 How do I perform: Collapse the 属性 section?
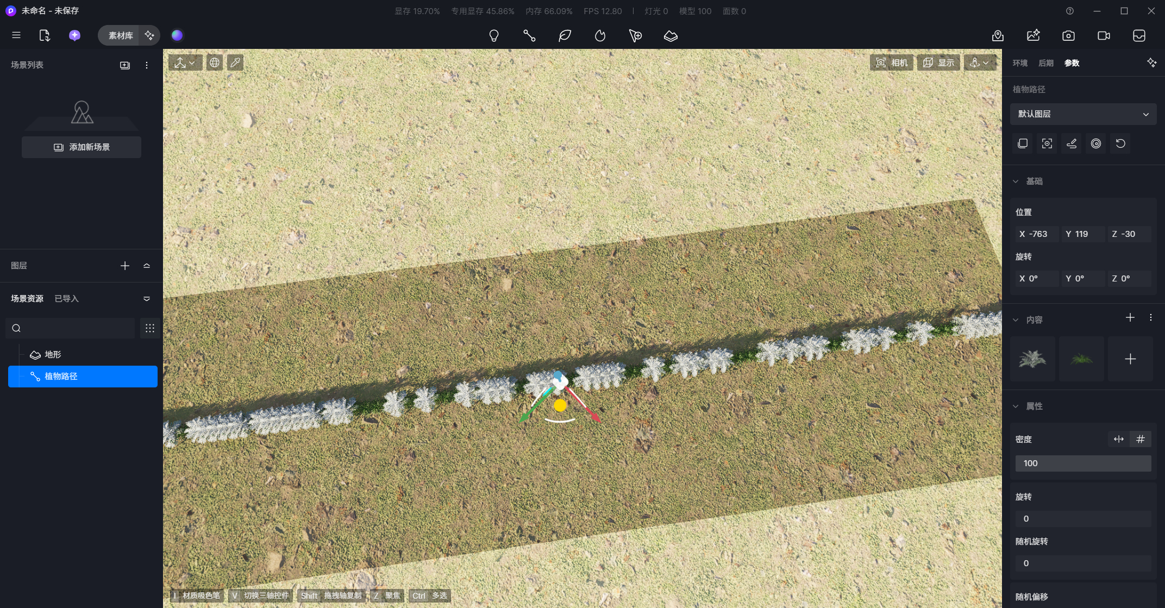point(1016,406)
